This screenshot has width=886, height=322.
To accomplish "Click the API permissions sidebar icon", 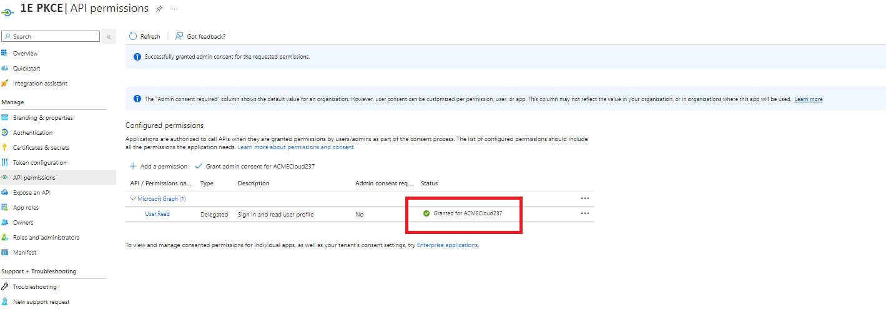I will [5, 177].
